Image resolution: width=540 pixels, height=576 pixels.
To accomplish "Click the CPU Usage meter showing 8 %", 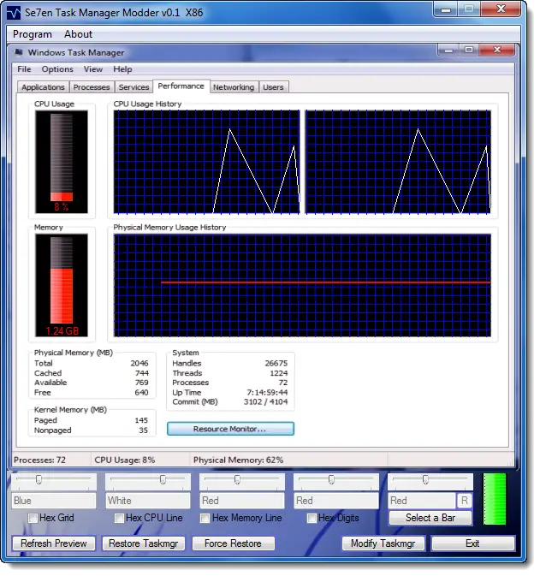I will pyautogui.click(x=62, y=162).
